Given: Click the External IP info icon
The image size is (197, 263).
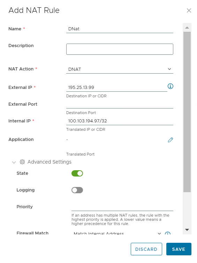Looking at the screenshot, I should (x=171, y=86).
